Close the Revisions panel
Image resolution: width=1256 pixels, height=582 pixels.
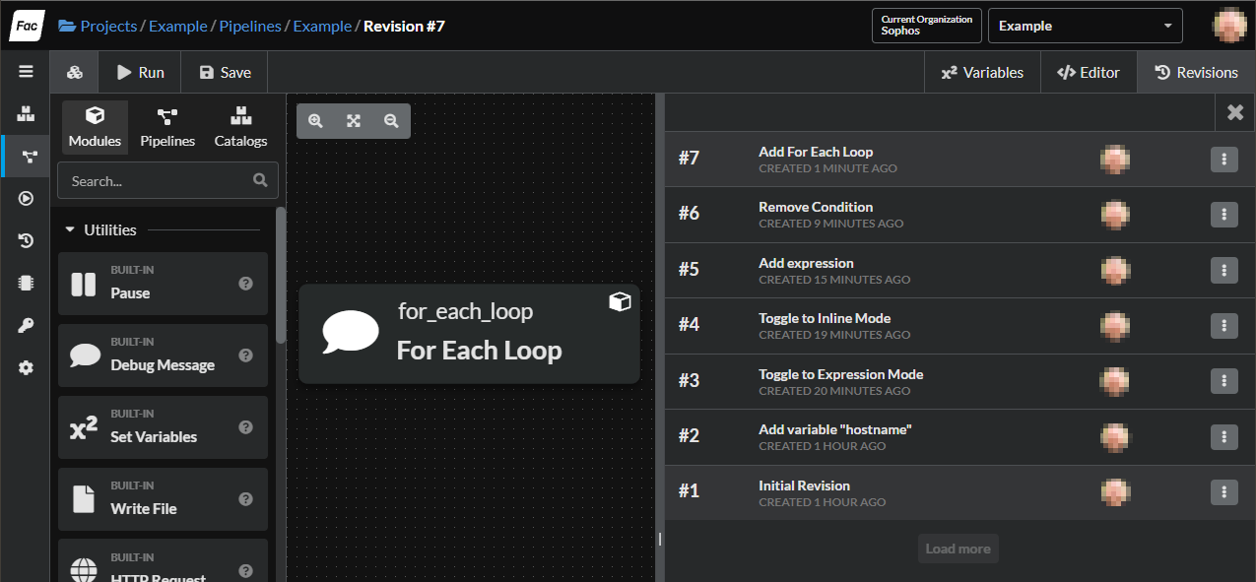[1234, 112]
